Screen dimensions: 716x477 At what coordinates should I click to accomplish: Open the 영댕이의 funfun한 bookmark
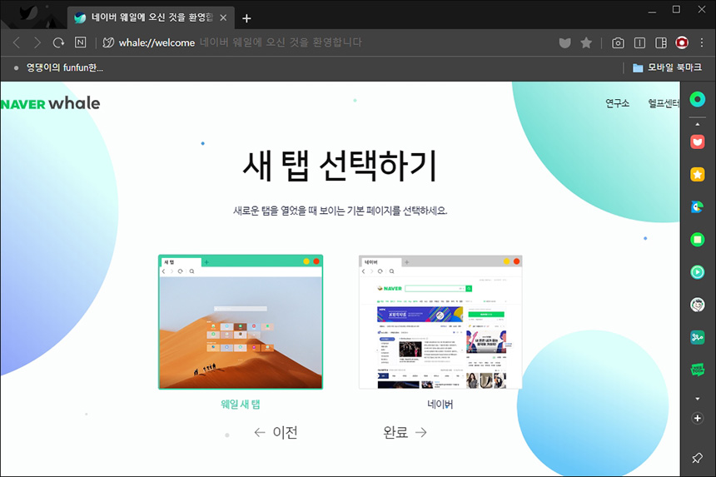[58, 67]
